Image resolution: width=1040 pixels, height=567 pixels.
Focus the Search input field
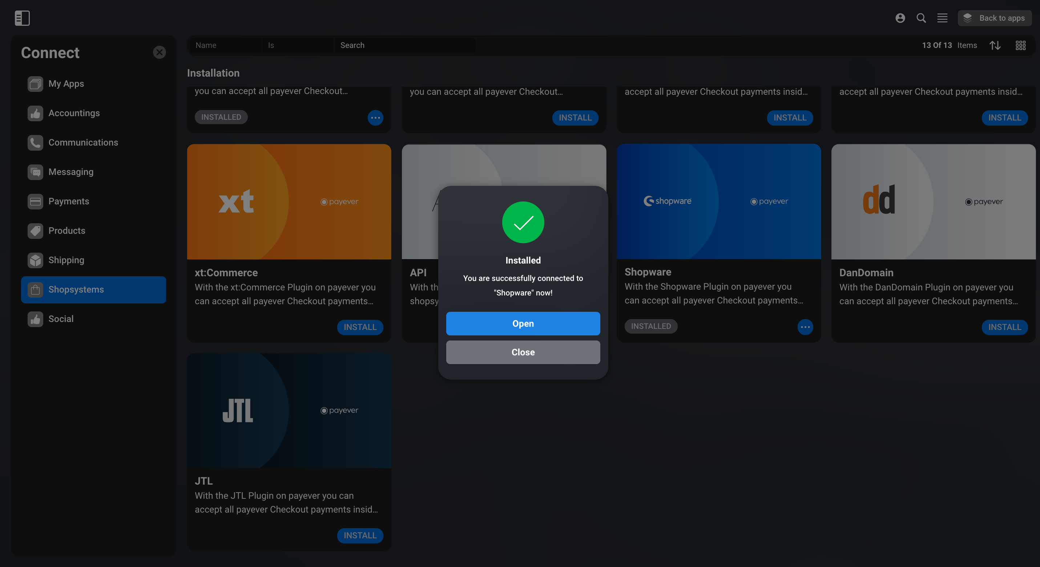point(405,45)
